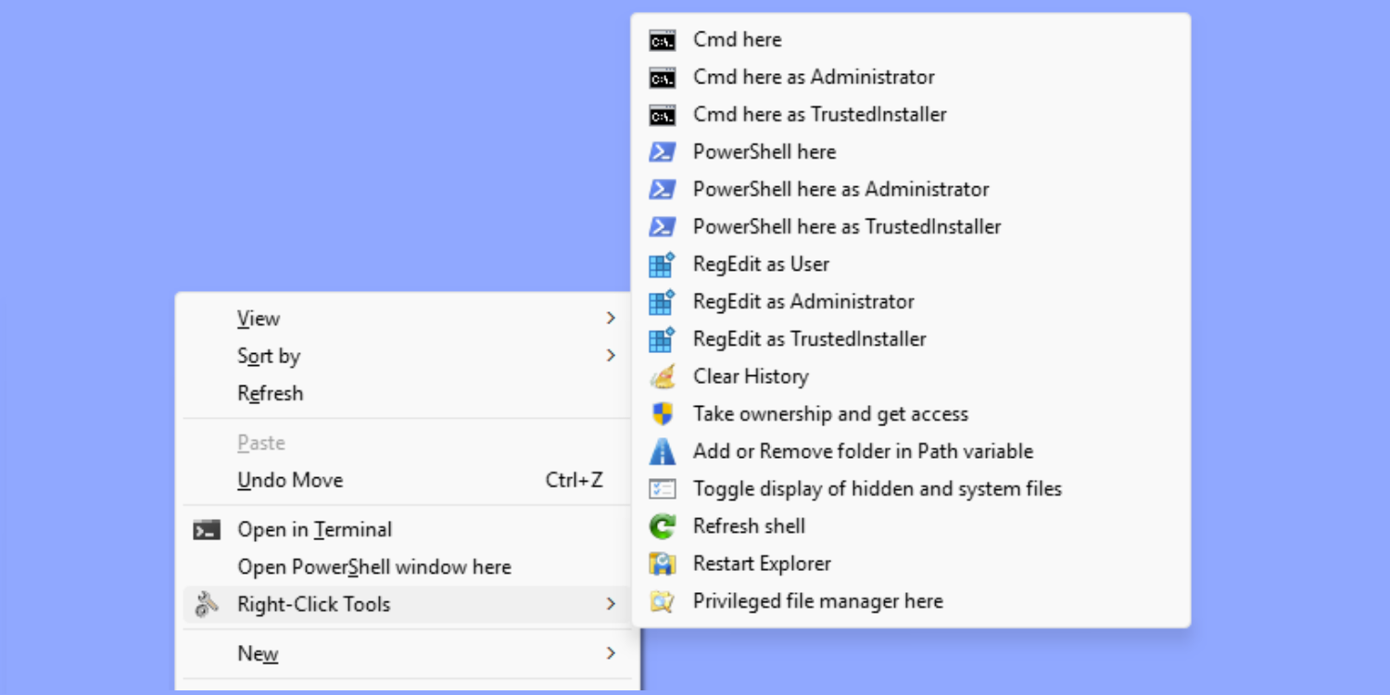Expand the Sort by submenu arrow

611,356
